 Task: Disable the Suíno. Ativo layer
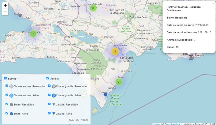[7, 113]
